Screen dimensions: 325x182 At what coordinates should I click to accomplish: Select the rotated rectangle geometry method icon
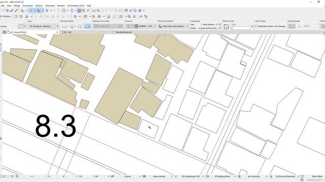(x=80, y=26)
